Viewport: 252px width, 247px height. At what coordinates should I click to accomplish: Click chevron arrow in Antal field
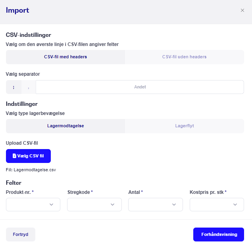point(174,205)
